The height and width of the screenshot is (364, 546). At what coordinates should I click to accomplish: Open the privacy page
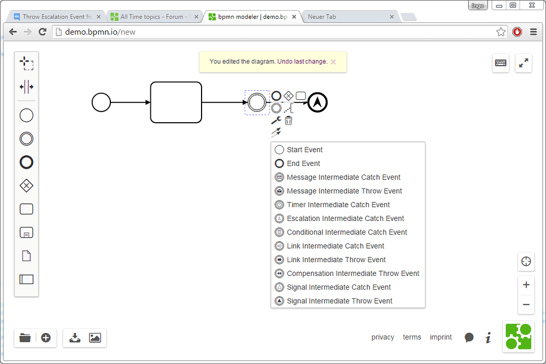click(382, 337)
